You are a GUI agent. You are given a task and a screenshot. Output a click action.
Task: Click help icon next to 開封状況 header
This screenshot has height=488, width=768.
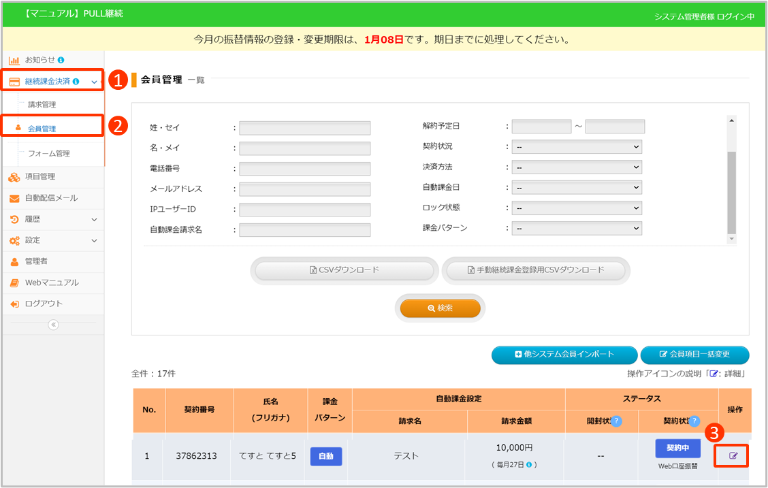click(616, 421)
